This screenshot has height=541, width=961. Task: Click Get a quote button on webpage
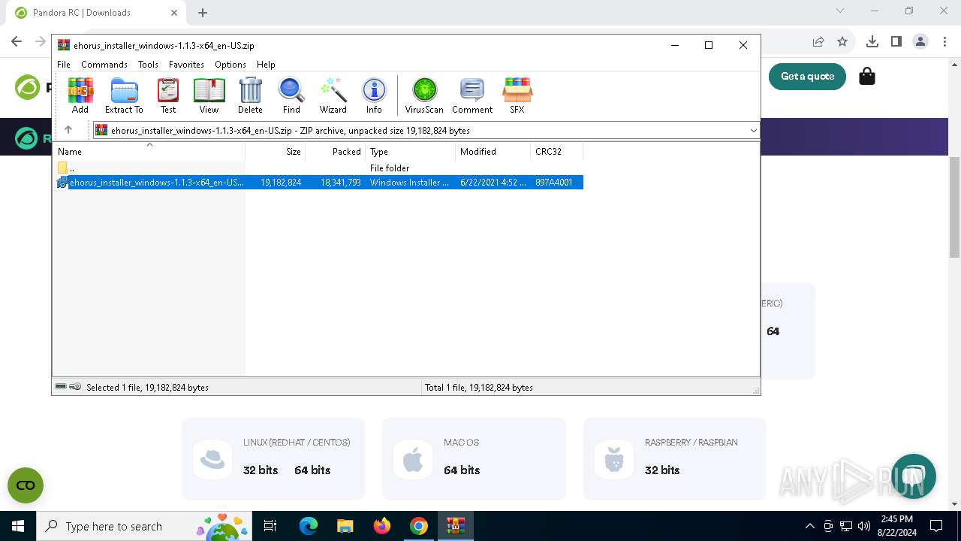[x=807, y=76]
